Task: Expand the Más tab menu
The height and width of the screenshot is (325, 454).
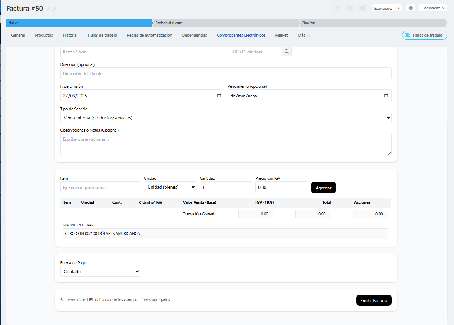Action: pos(304,36)
